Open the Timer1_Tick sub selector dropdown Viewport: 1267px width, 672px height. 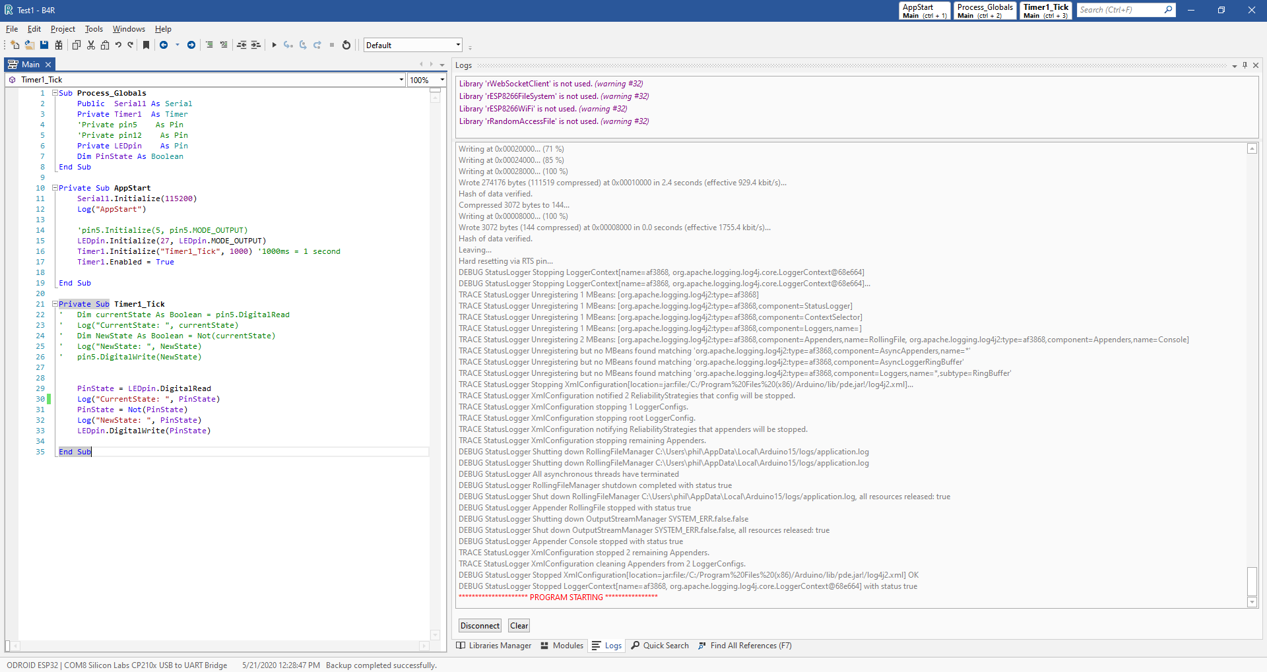[x=401, y=80]
